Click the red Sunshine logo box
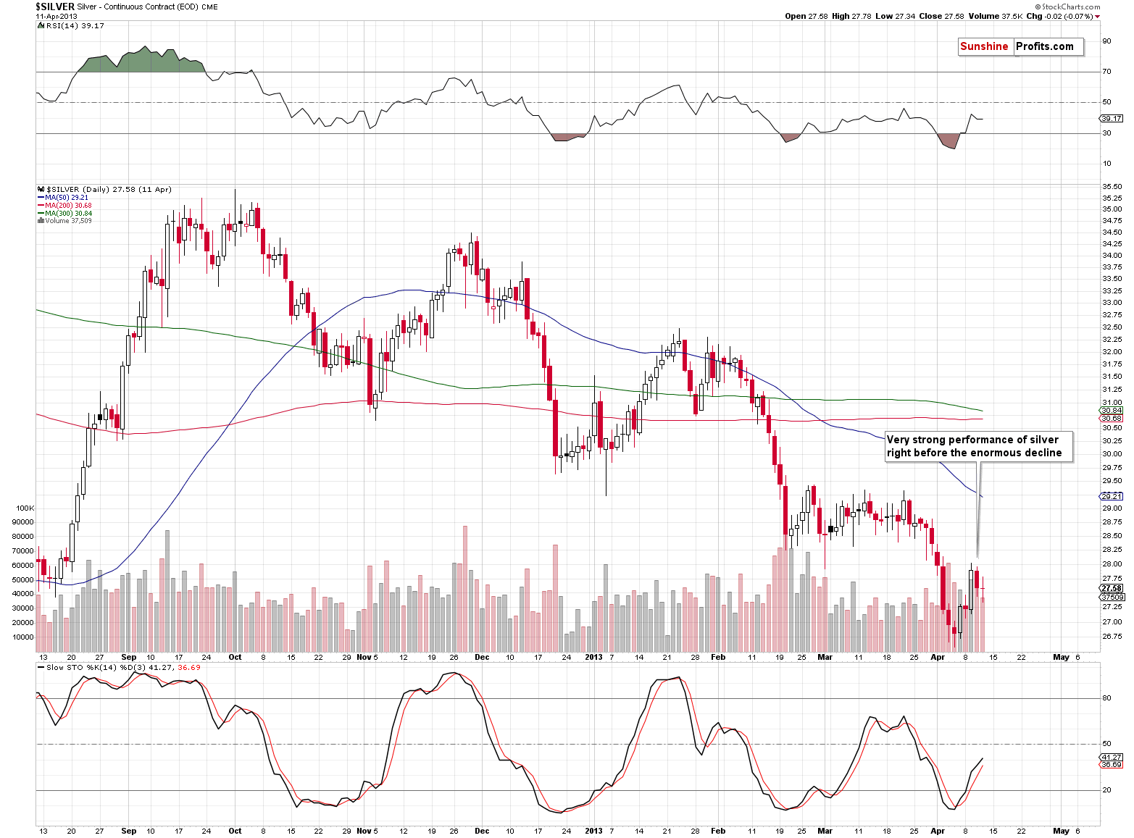The width and height of the screenshot is (1134, 838). (984, 46)
